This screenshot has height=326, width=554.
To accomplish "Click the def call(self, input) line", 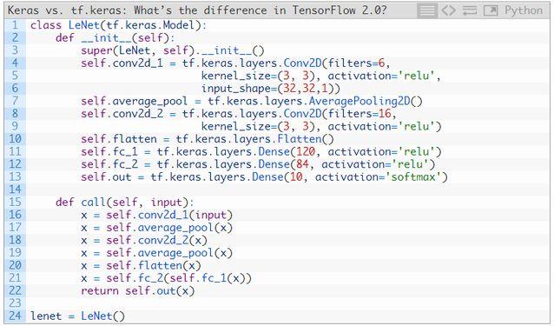I will 125,203.
